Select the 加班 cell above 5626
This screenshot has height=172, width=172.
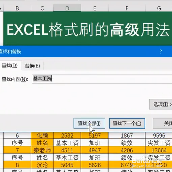pyautogui.click(x=95, y=157)
